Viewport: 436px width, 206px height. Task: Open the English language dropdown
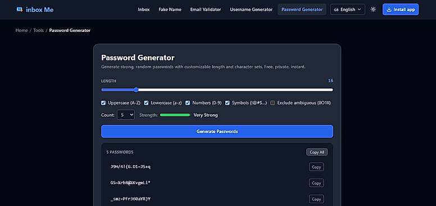(x=348, y=10)
